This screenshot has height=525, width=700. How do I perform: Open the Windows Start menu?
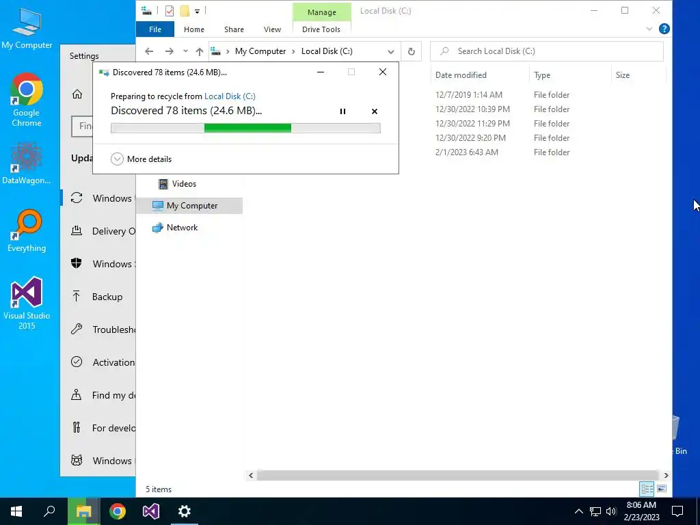pyautogui.click(x=16, y=511)
